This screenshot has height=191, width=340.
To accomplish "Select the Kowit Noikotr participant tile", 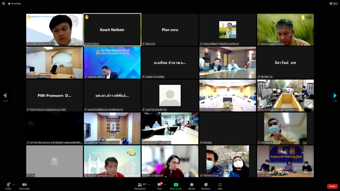I will (112, 30).
